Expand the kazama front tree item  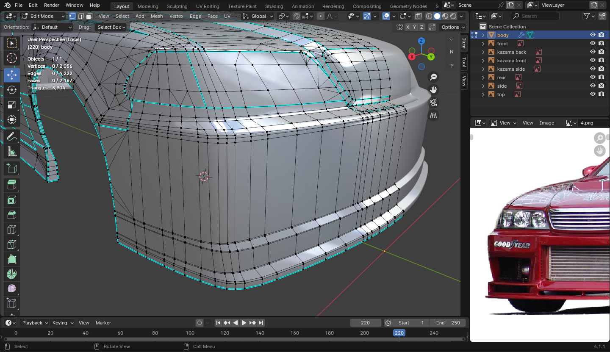[x=483, y=61]
